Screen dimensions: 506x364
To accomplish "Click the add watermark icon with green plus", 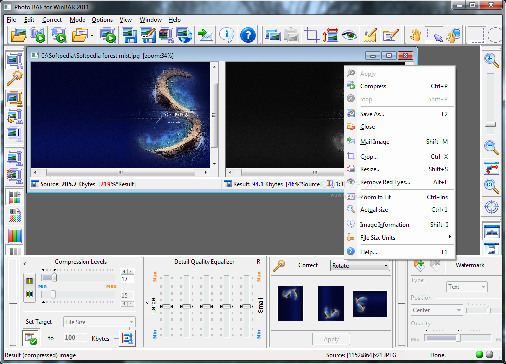I will (x=419, y=265).
